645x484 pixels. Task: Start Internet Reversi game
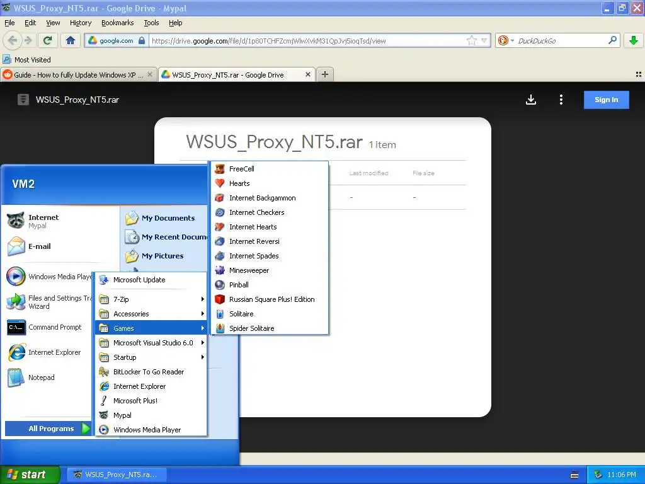pyautogui.click(x=270, y=241)
